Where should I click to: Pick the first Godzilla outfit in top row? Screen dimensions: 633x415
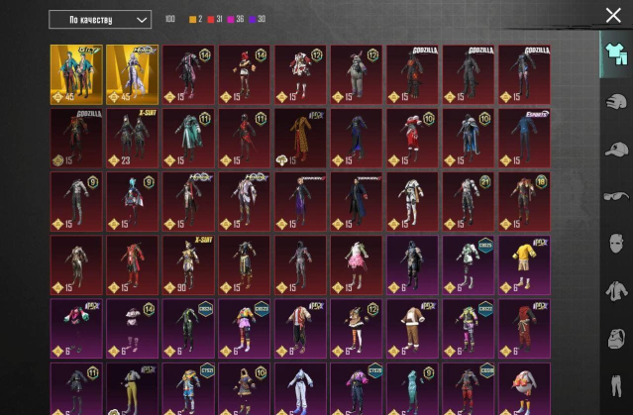[x=411, y=74]
